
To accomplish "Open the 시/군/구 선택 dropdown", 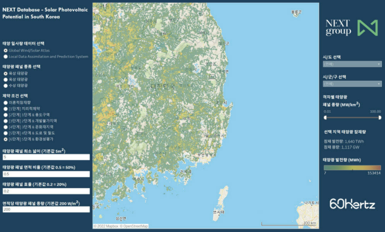I will (352, 83).
